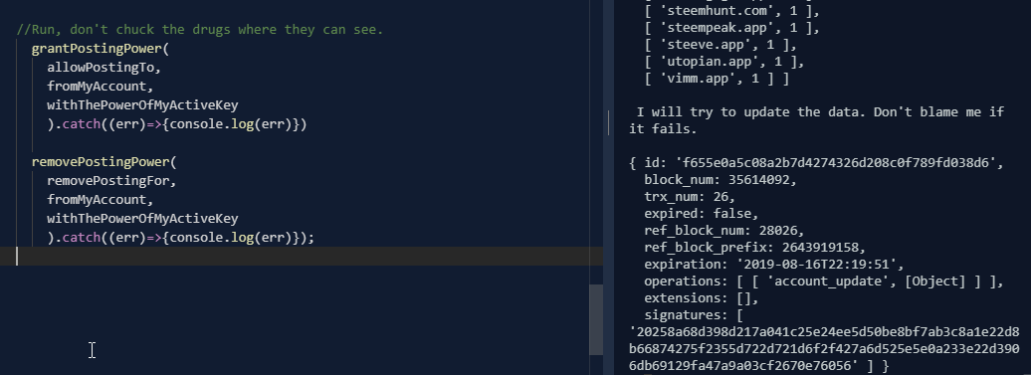Screen dimensions: 1031x375
Task: Click the second fromMyAccount argument
Action: click(x=96, y=199)
